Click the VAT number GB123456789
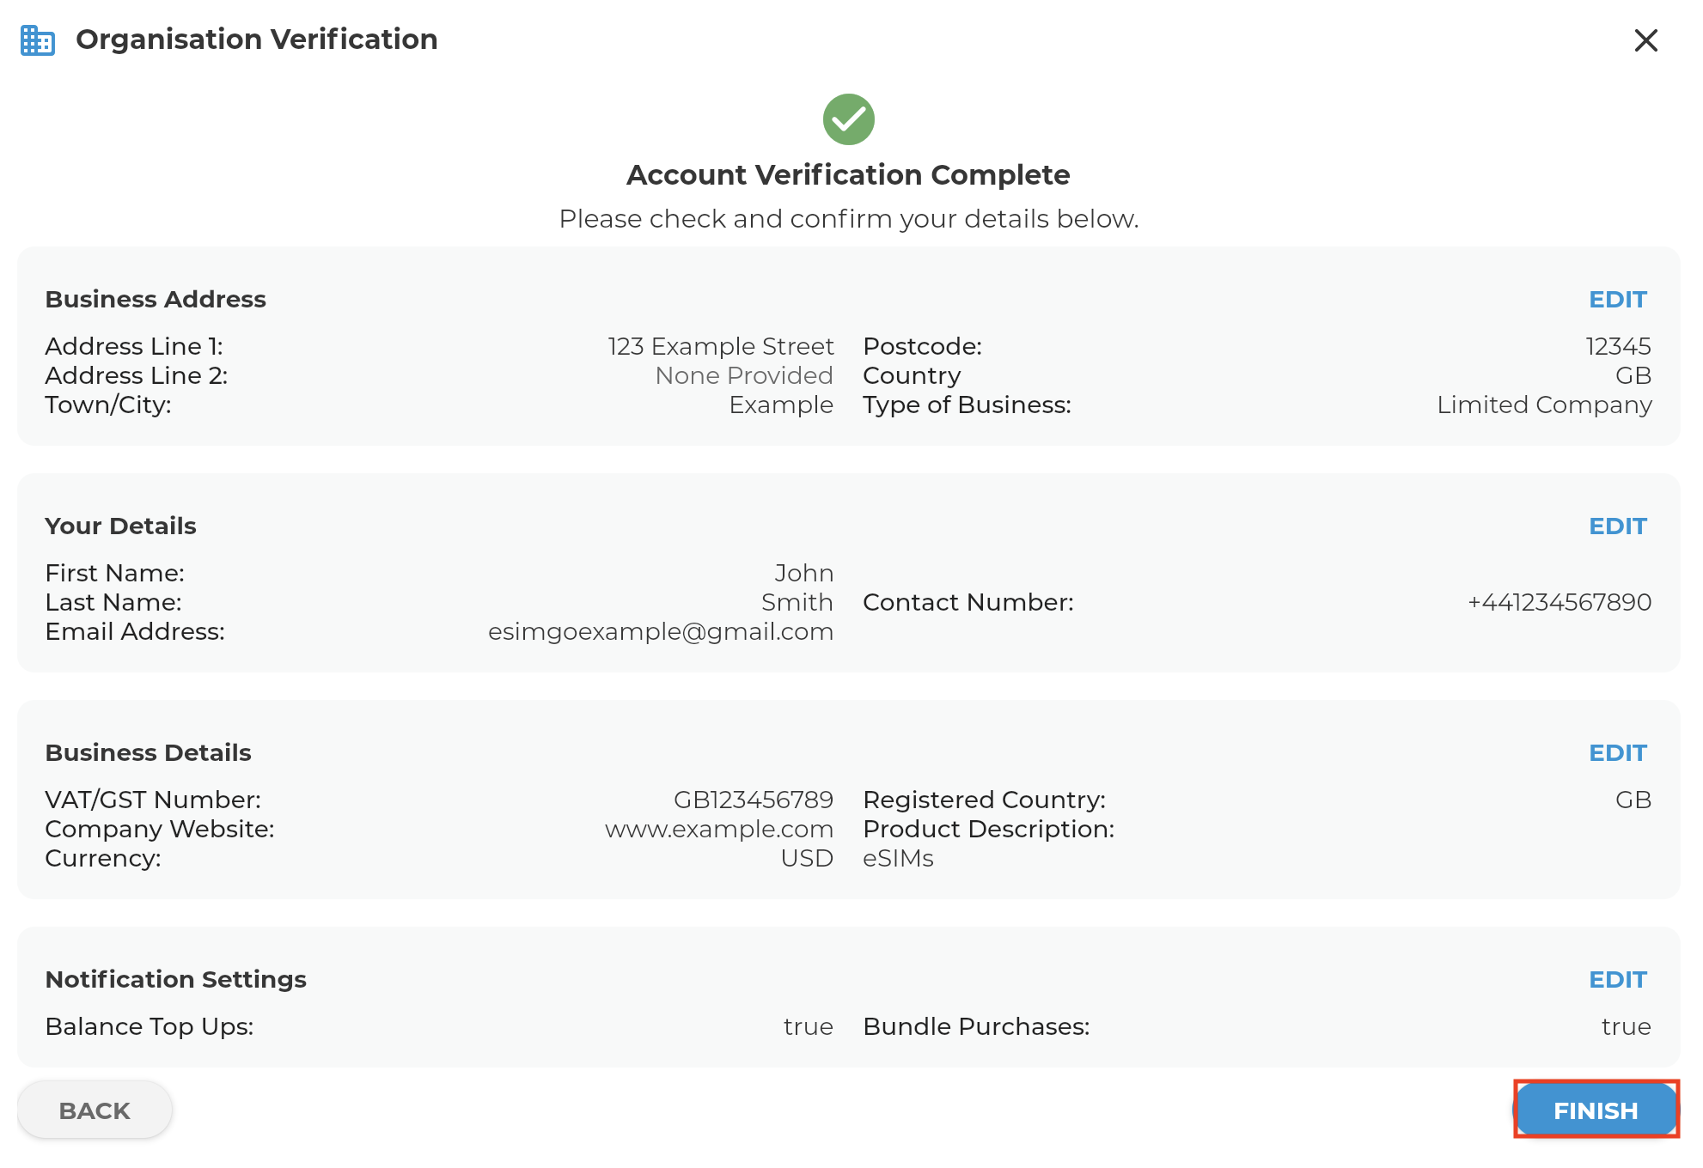The image size is (1703, 1168). coord(754,800)
